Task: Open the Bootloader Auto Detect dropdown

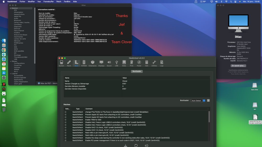Action: pyautogui.click(x=198, y=101)
